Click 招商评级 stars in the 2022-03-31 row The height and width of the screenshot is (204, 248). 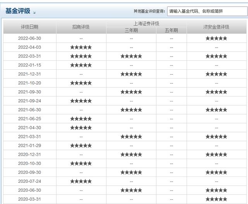coord(81,56)
